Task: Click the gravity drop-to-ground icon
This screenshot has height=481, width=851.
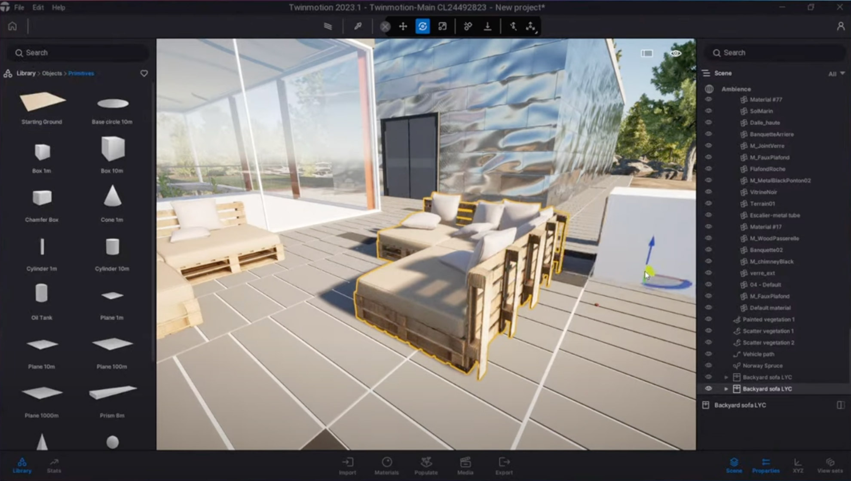Action: click(487, 27)
